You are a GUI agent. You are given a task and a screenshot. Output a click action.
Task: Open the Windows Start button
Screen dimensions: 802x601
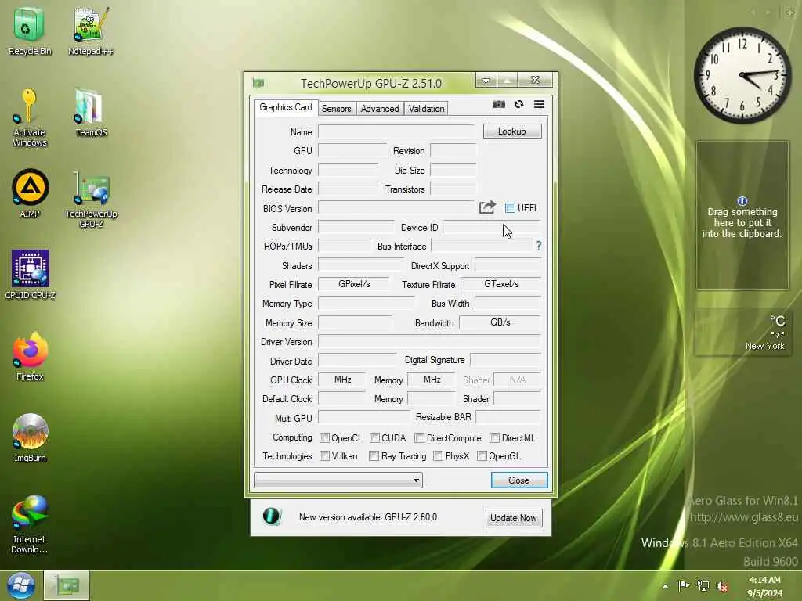pos(20,585)
